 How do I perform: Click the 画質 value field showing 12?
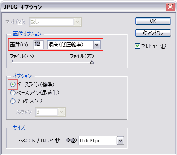pyautogui.click(x=39, y=45)
